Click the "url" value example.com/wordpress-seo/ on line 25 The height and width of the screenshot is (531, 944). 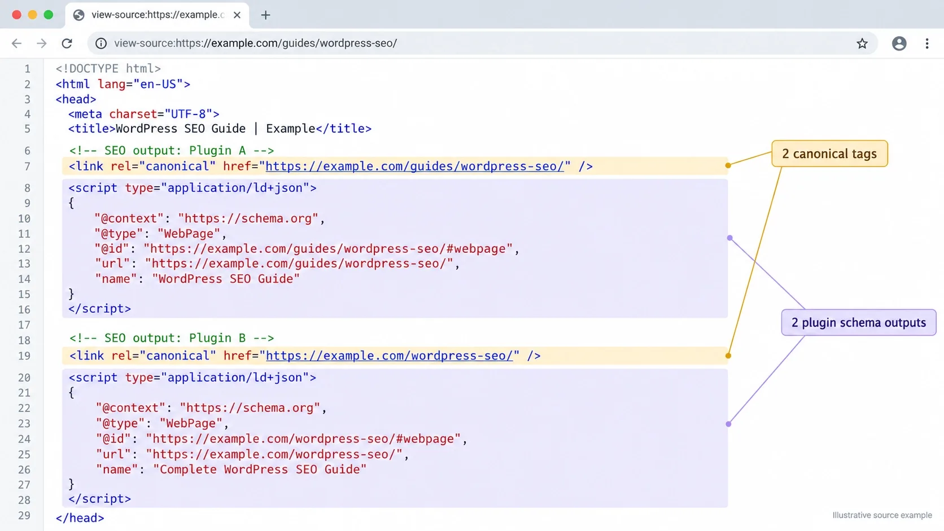point(274,454)
